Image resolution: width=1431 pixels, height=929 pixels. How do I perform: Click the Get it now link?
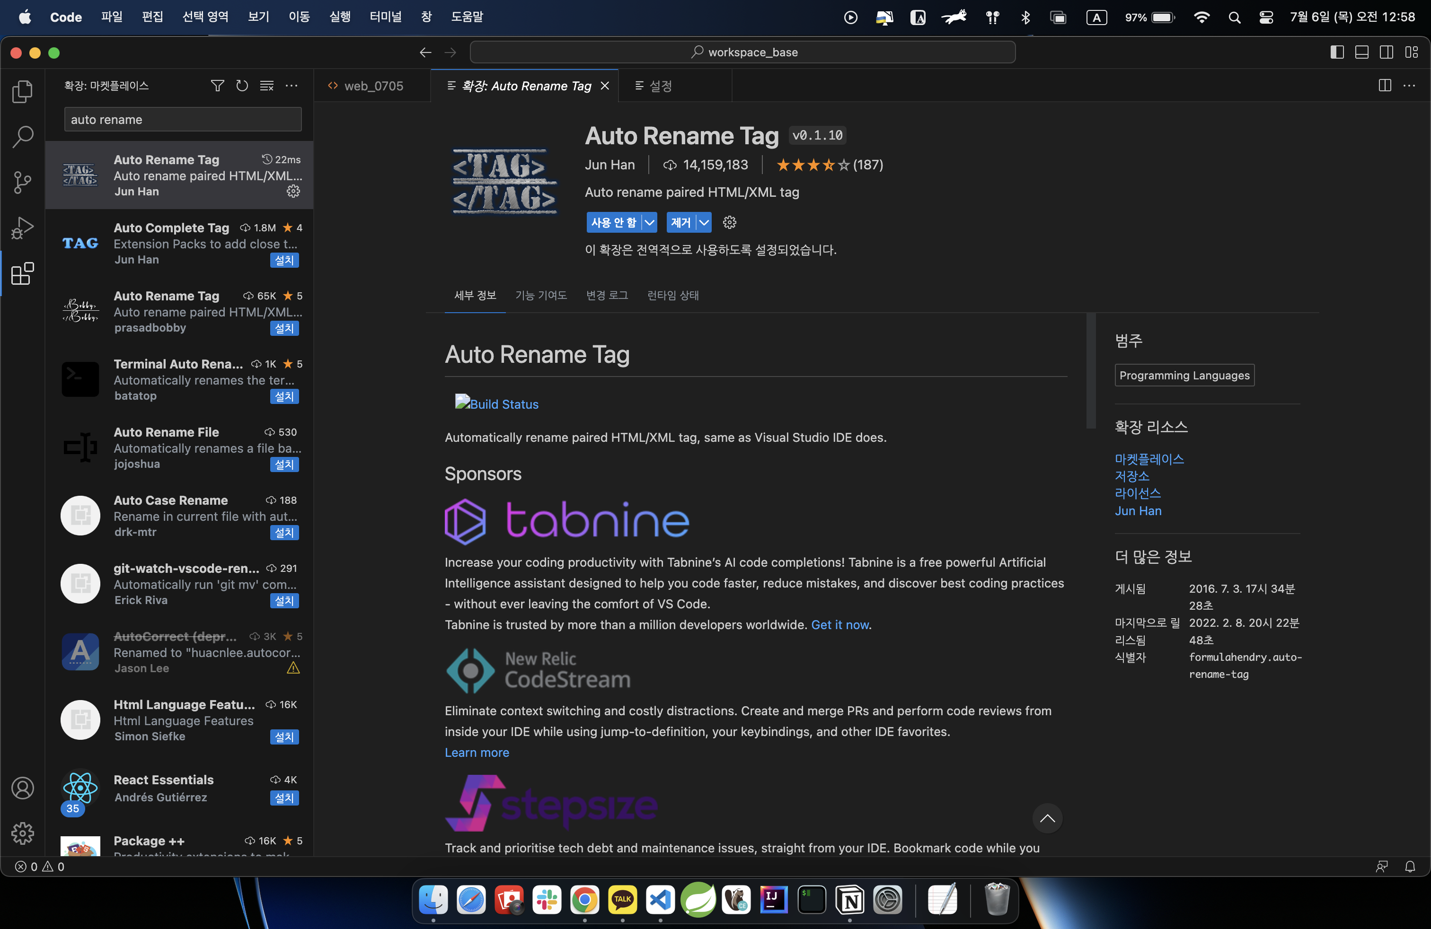point(839,625)
